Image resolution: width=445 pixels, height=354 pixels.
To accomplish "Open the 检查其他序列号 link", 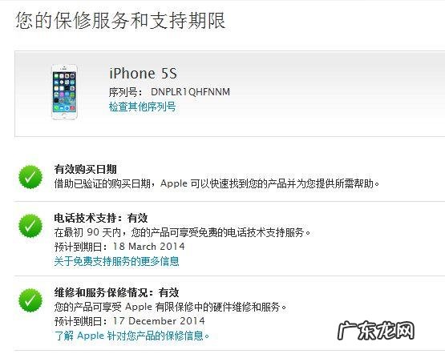I will 143,107.
